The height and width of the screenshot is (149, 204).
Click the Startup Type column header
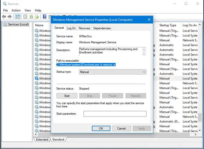pos(168,25)
